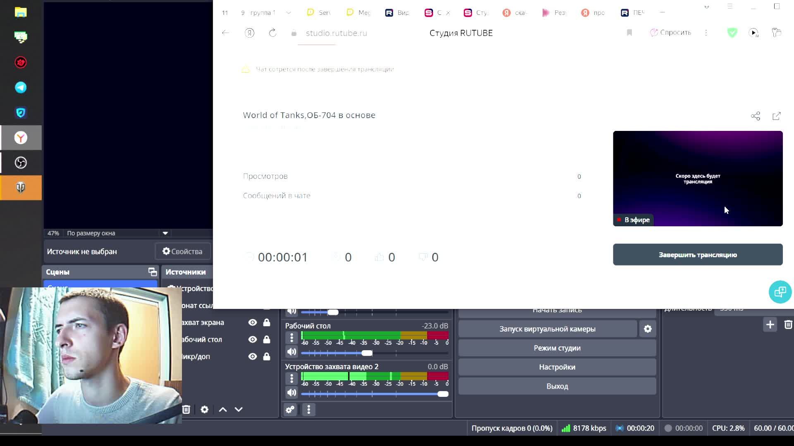Open virtual camera settings gear
The image size is (794, 446).
(x=648, y=329)
